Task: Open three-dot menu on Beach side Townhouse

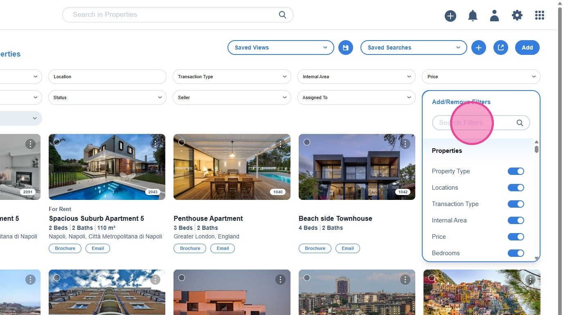Action: (x=405, y=144)
